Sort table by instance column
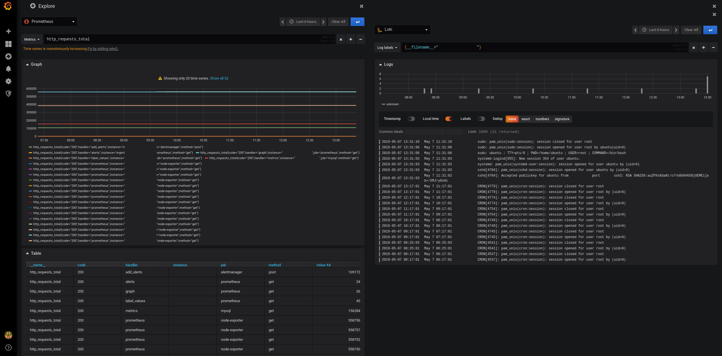This screenshot has height=356, width=722. point(180,265)
